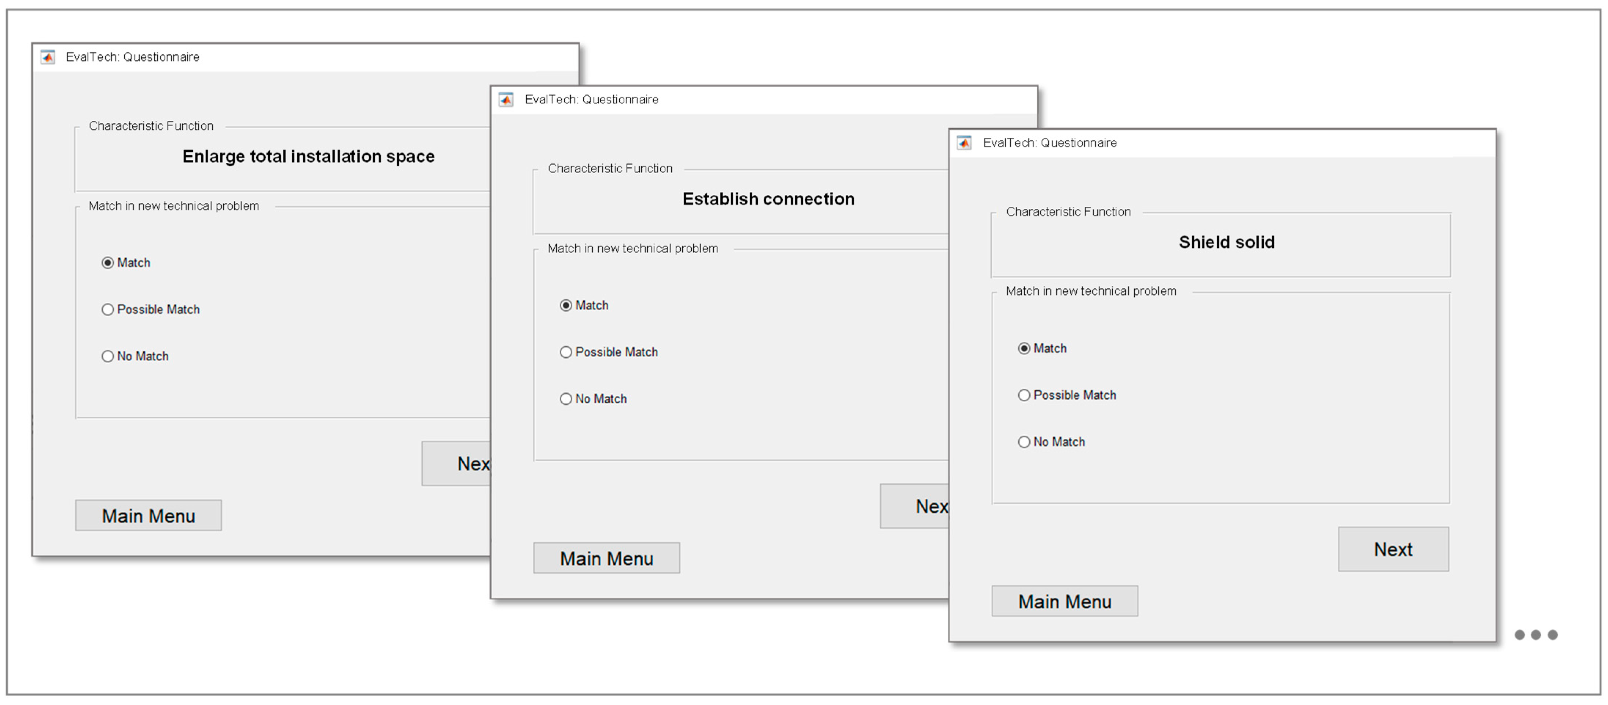The width and height of the screenshot is (1608, 705).
Task: Click MATLAB icon in Shield solid window
Action: coord(965,143)
